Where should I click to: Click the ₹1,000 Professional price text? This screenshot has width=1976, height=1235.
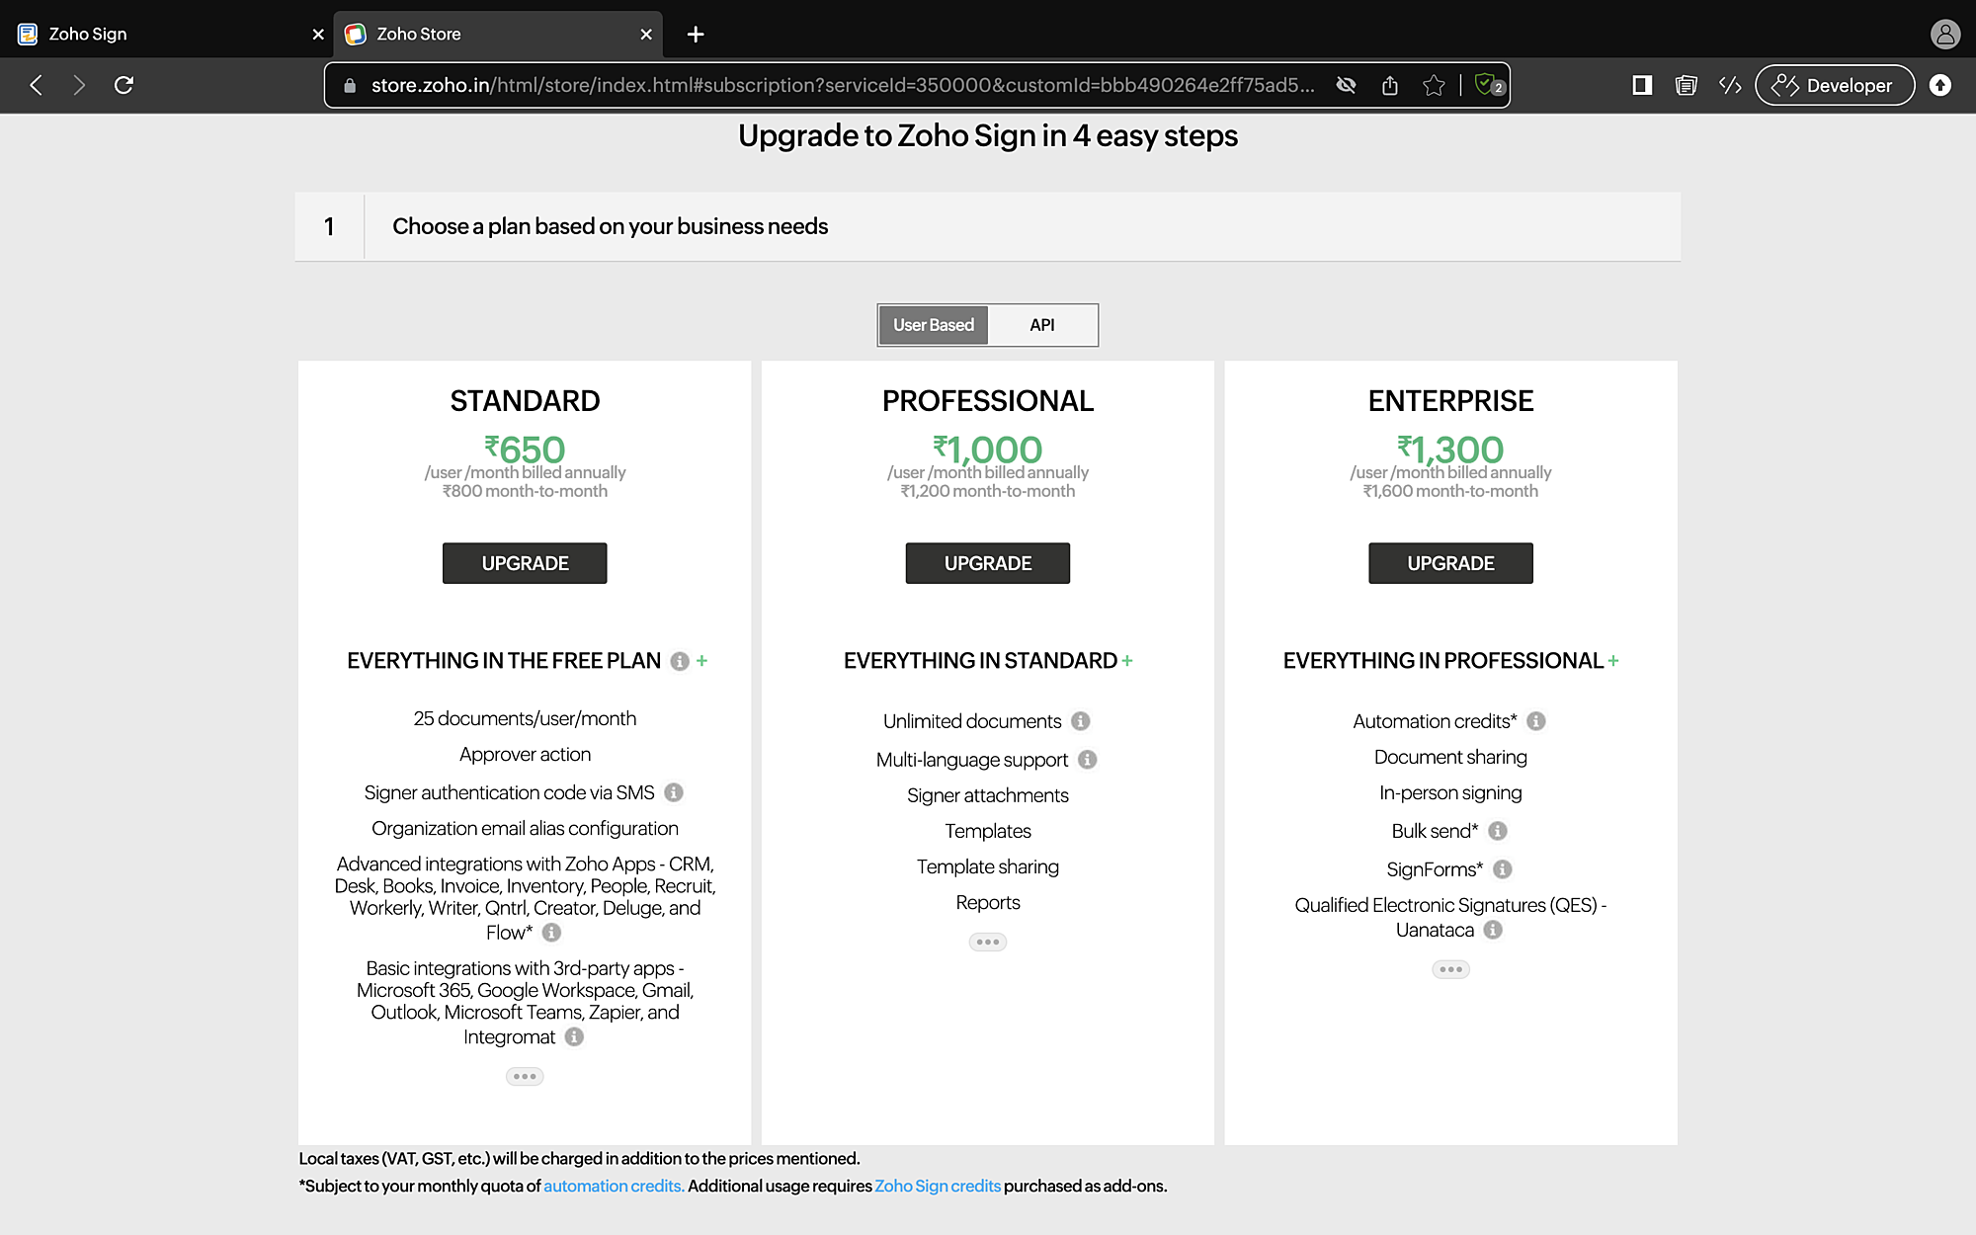(988, 450)
